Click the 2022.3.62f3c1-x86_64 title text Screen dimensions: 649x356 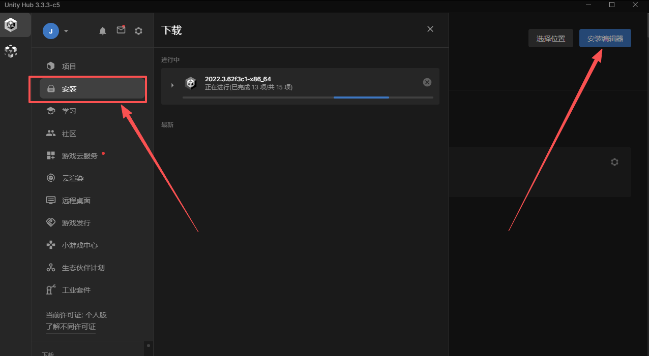pos(238,79)
